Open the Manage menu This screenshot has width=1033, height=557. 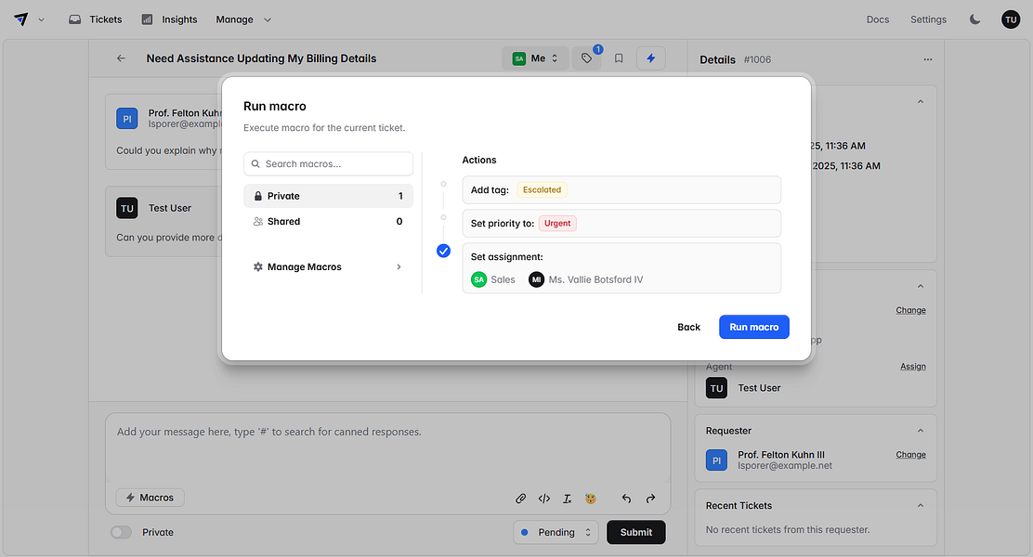pos(243,19)
